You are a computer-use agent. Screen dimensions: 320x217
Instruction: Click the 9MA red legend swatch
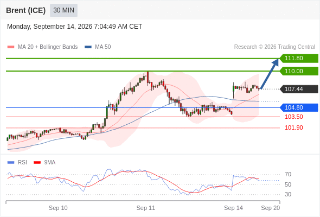(37, 163)
